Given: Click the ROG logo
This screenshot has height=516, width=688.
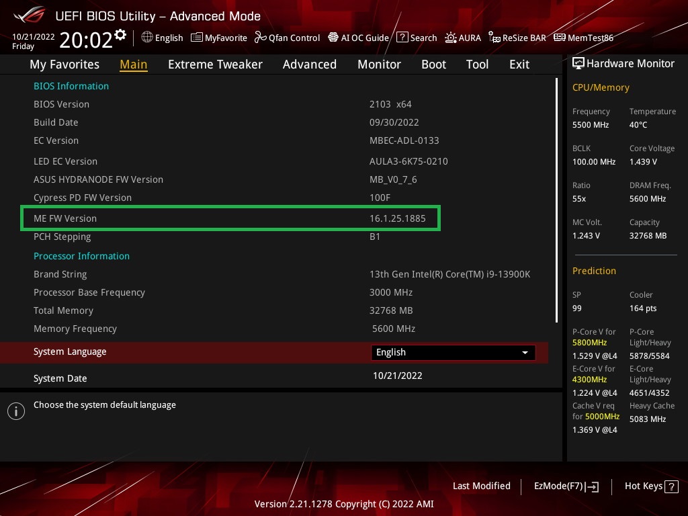Looking at the screenshot, I should pyautogui.click(x=29, y=15).
